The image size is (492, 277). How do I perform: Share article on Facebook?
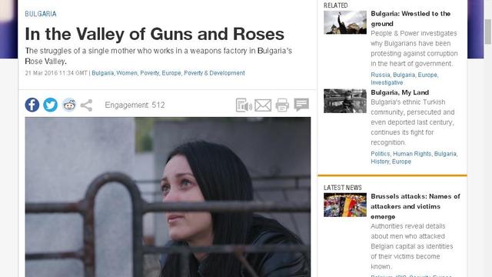(32, 105)
